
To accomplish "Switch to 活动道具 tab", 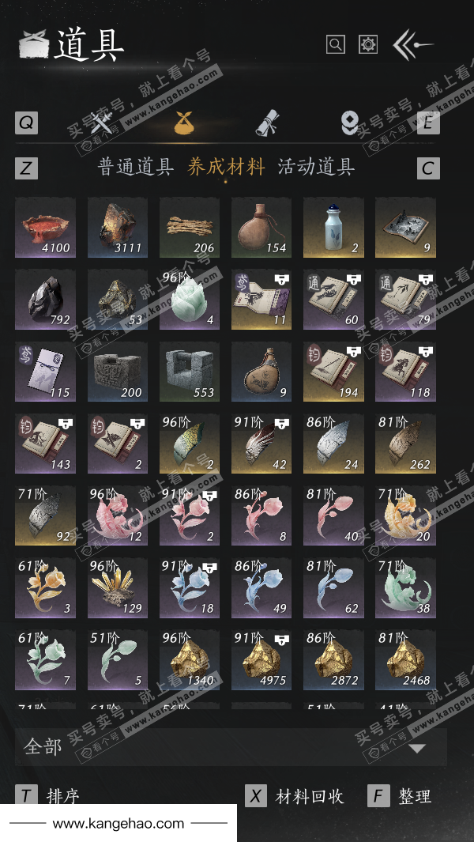I will (316, 167).
